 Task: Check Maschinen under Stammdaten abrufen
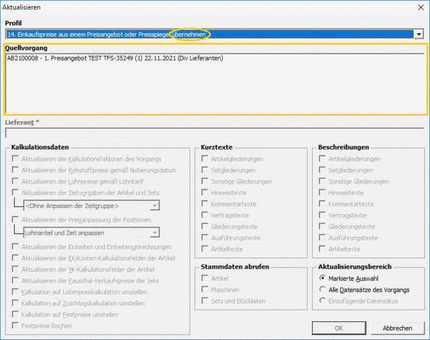click(x=205, y=290)
